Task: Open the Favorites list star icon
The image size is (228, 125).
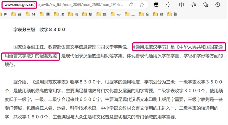Action: pos(193,5)
